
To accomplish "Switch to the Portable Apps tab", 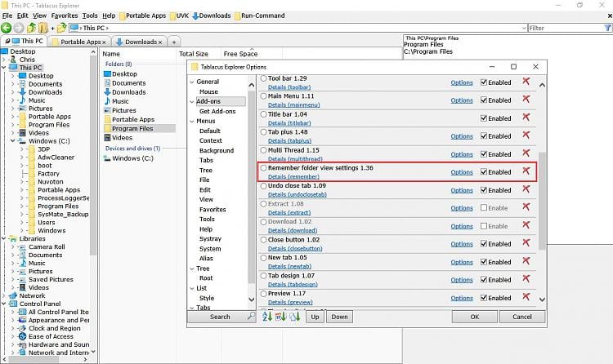I will point(79,42).
